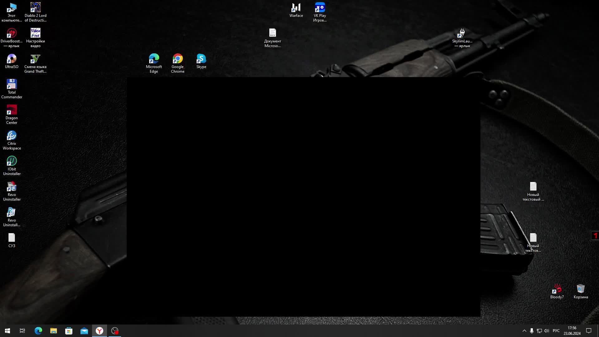The height and width of the screenshot is (337, 599).
Task: Open the network tray icon
Action: click(x=539, y=331)
